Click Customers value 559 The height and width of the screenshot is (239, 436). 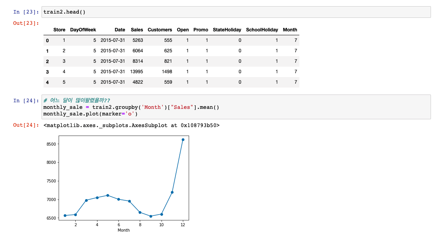point(168,82)
